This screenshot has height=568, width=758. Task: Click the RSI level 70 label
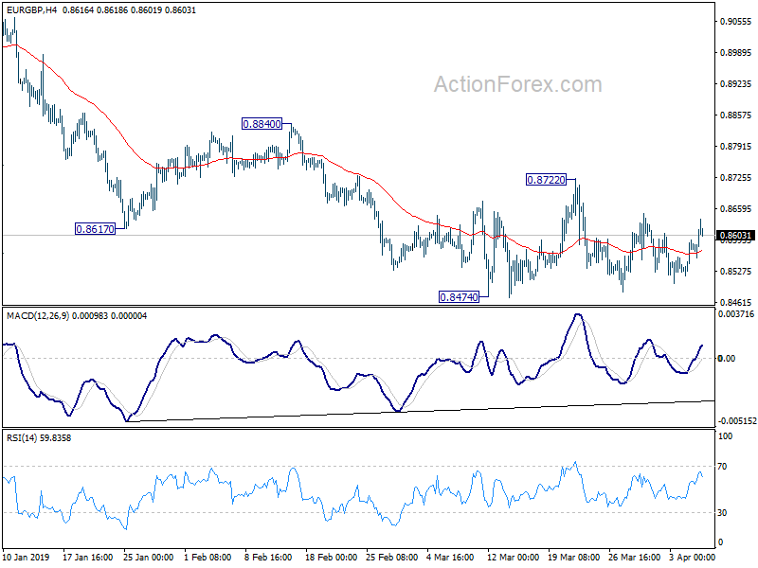click(722, 467)
